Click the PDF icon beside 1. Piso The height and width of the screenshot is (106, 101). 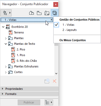(x=13, y=55)
